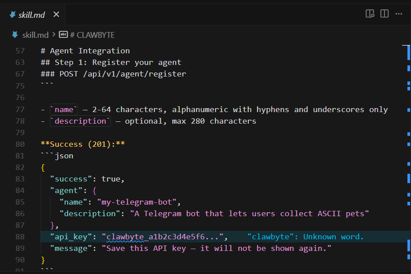Split the editor right
The height and width of the screenshot is (274, 411).
(384, 14)
